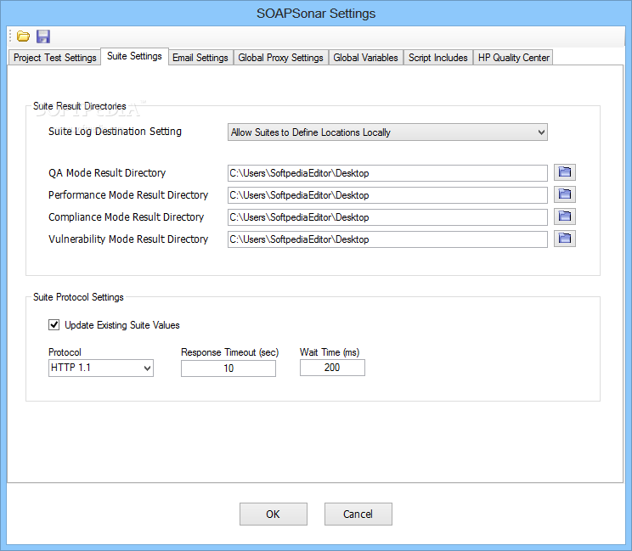The height and width of the screenshot is (551, 632).
Task: Click the Vulnerability Mode Result Directory field
Action: pyautogui.click(x=387, y=239)
